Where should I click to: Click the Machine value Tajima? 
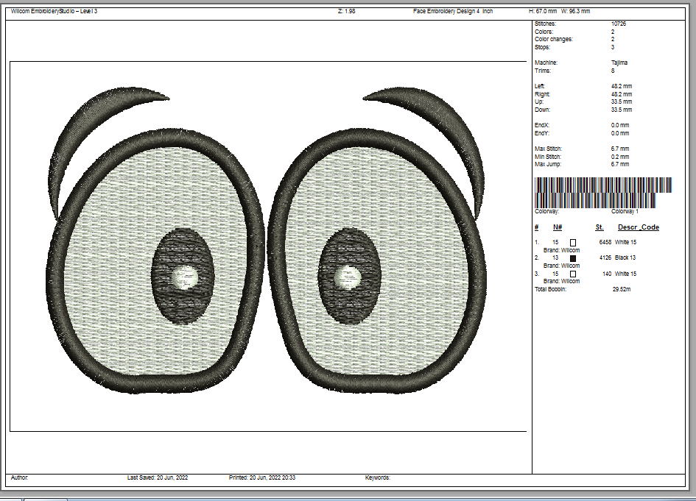[619, 63]
